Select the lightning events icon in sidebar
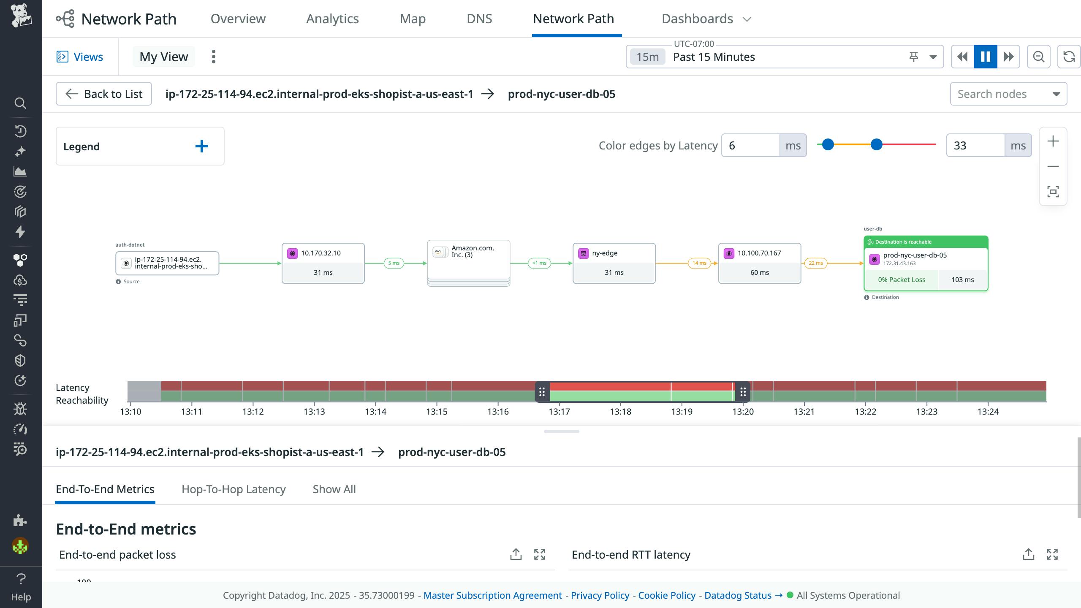 point(21,232)
